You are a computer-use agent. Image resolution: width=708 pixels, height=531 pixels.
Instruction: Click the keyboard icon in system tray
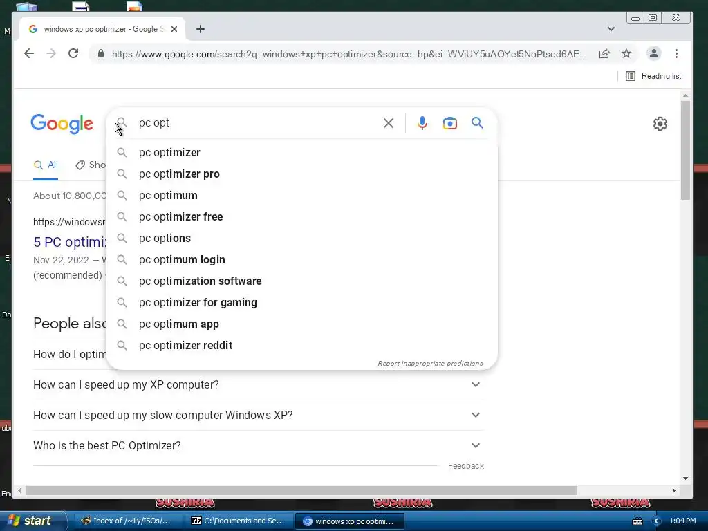[637, 521]
